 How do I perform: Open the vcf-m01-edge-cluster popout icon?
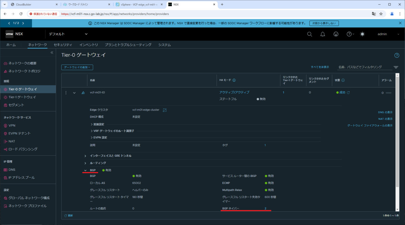(x=165, y=110)
